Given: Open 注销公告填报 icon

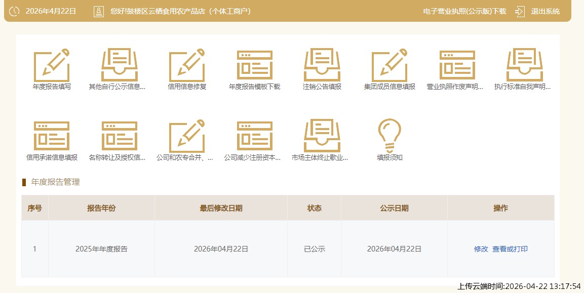Looking at the screenshot, I should coord(322,65).
